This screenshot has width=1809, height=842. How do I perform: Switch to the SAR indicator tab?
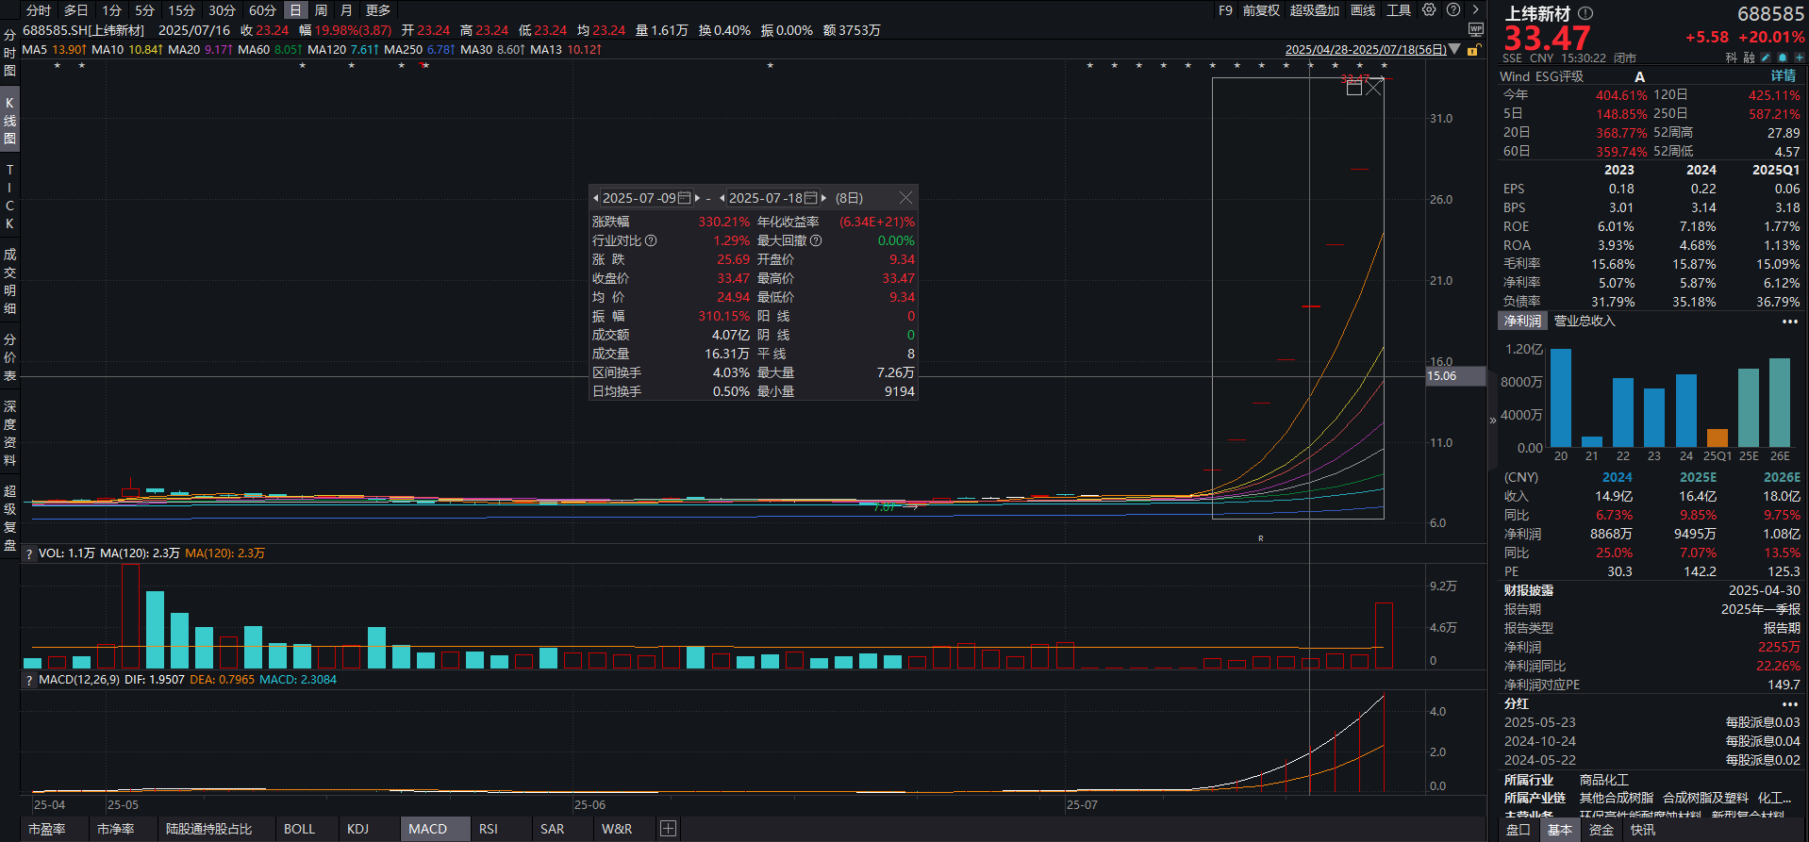[x=553, y=829]
